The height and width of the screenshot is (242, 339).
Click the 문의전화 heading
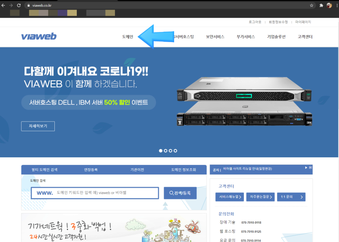[x=226, y=214]
